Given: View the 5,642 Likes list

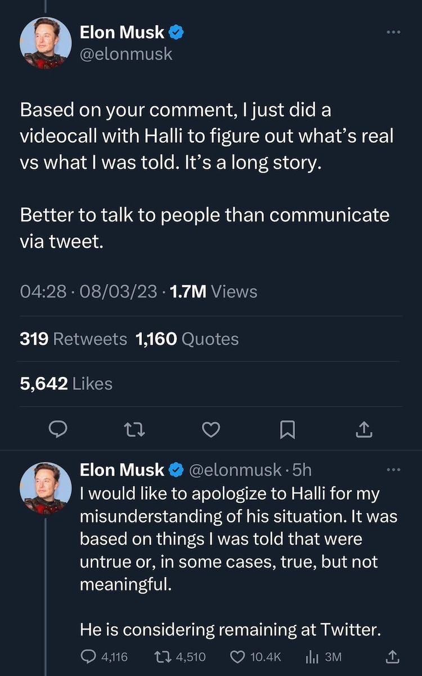Looking at the screenshot, I should tap(66, 384).
